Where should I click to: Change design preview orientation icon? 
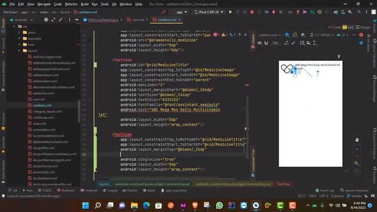(x=295, y=35)
